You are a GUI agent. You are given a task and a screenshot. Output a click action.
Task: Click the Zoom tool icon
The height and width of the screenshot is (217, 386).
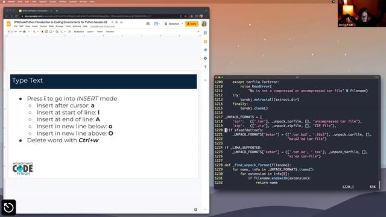tap(34, 32)
